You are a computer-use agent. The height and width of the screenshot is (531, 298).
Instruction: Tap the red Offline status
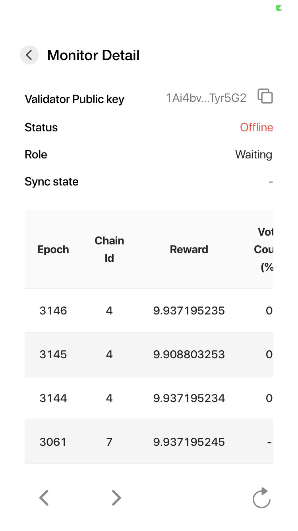point(256,127)
